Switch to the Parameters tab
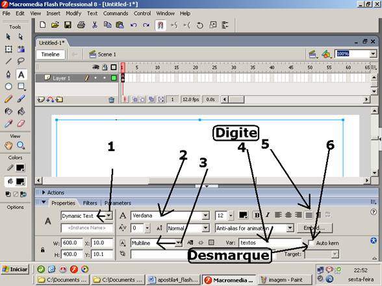 pyautogui.click(x=118, y=203)
